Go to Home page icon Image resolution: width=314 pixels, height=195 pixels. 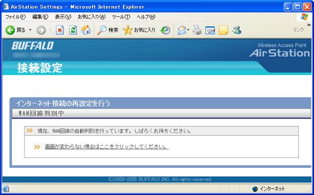click(86, 30)
